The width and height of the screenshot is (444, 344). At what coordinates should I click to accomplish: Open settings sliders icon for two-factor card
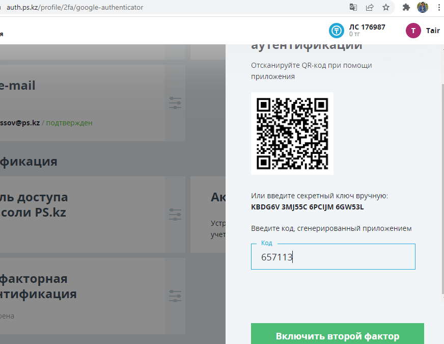coord(175,296)
